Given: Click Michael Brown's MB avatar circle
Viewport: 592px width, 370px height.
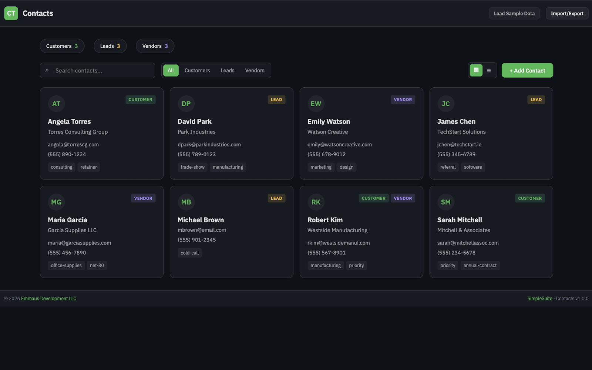Looking at the screenshot, I should [186, 202].
